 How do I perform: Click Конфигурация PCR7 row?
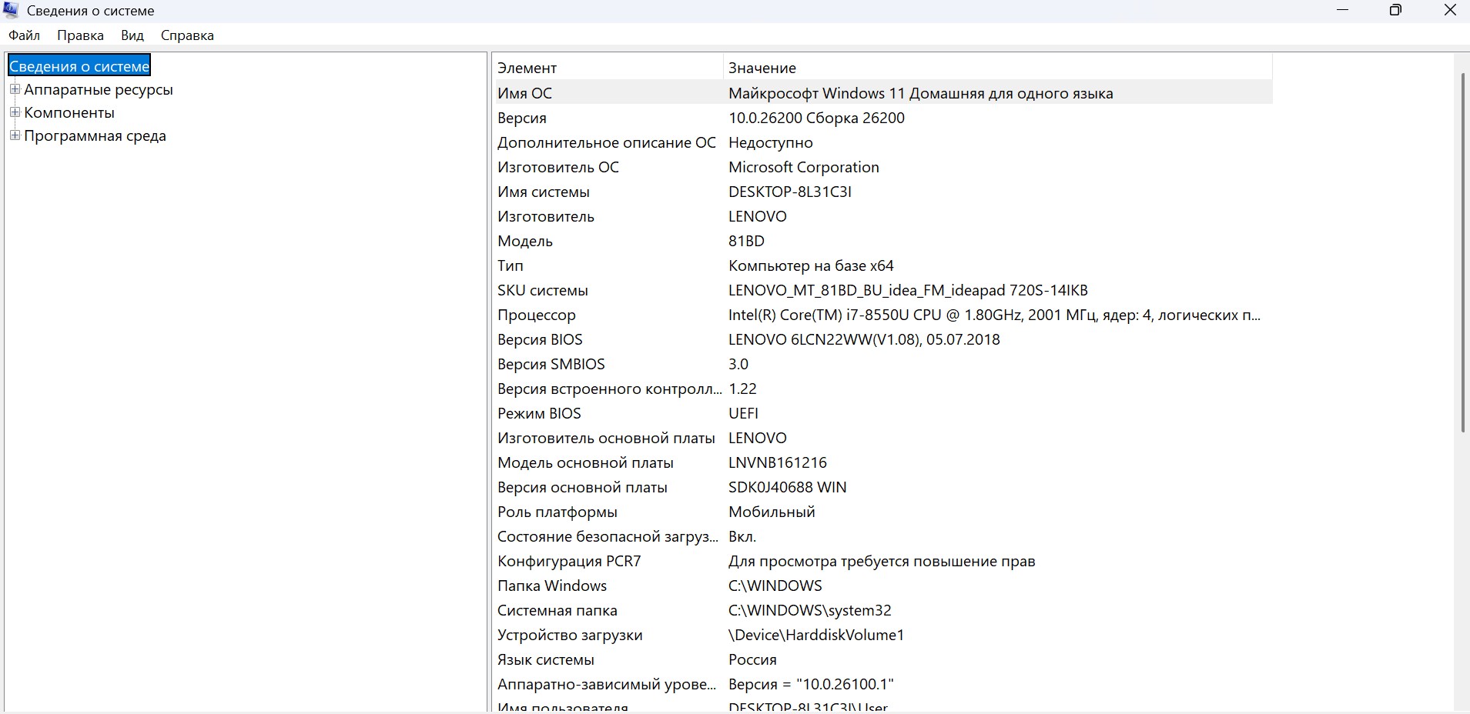(883, 561)
